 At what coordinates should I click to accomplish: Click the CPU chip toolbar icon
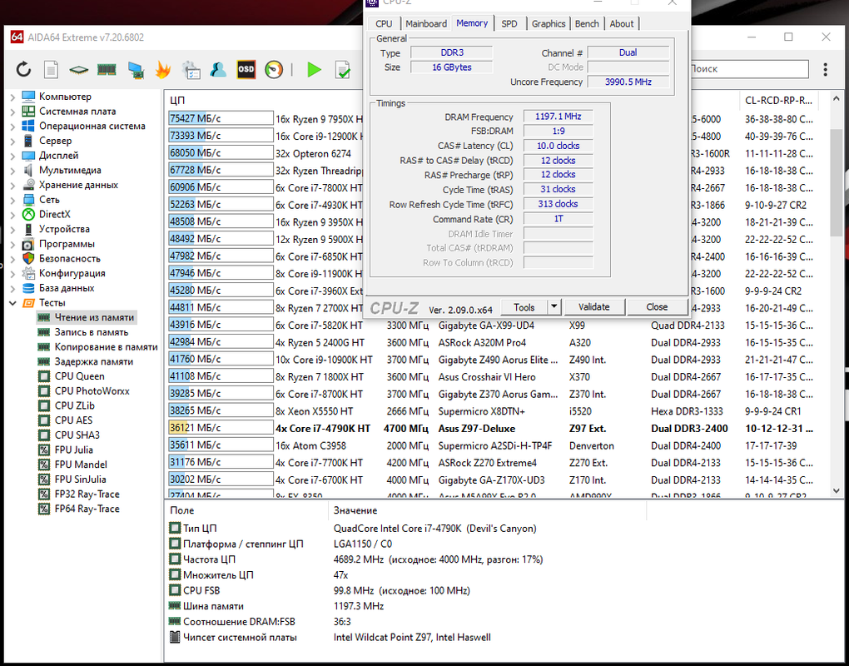coord(79,70)
